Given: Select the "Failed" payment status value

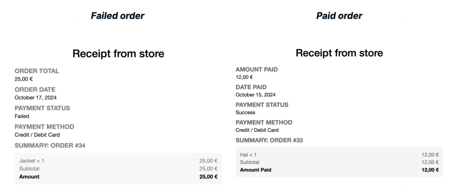Looking at the screenshot, I should pos(22,116).
